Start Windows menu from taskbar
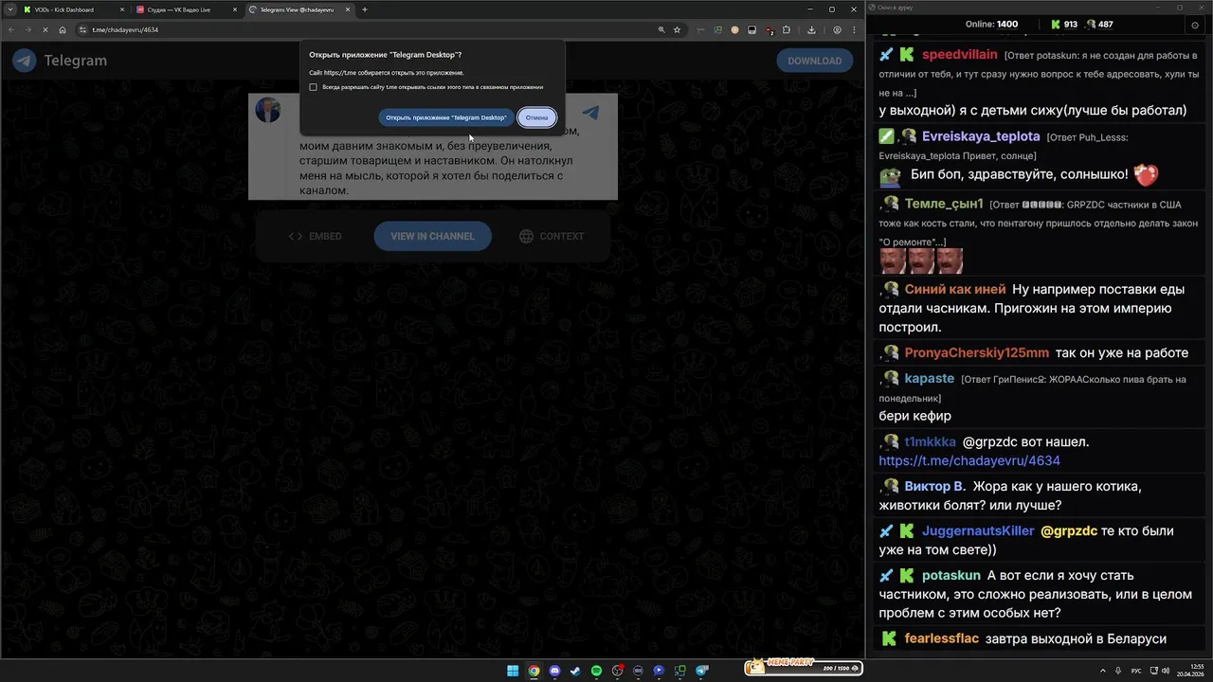The width and height of the screenshot is (1213, 682). coord(513,671)
